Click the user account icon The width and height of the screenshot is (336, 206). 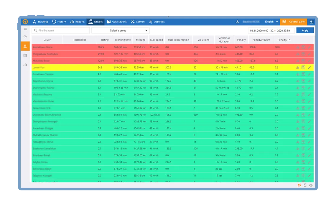238,21
